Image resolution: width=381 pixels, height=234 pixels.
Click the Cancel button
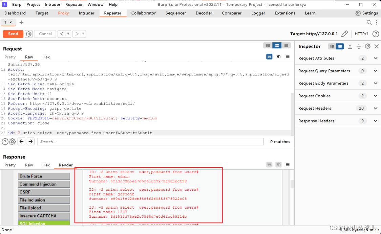pyautogui.click(x=45, y=34)
